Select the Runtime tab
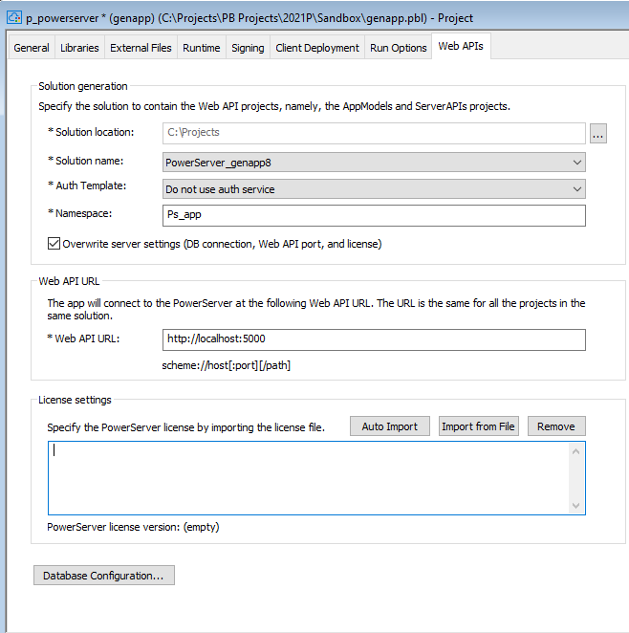This screenshot has height=633, width=629. pyautogui.click(x=202, y=48)
